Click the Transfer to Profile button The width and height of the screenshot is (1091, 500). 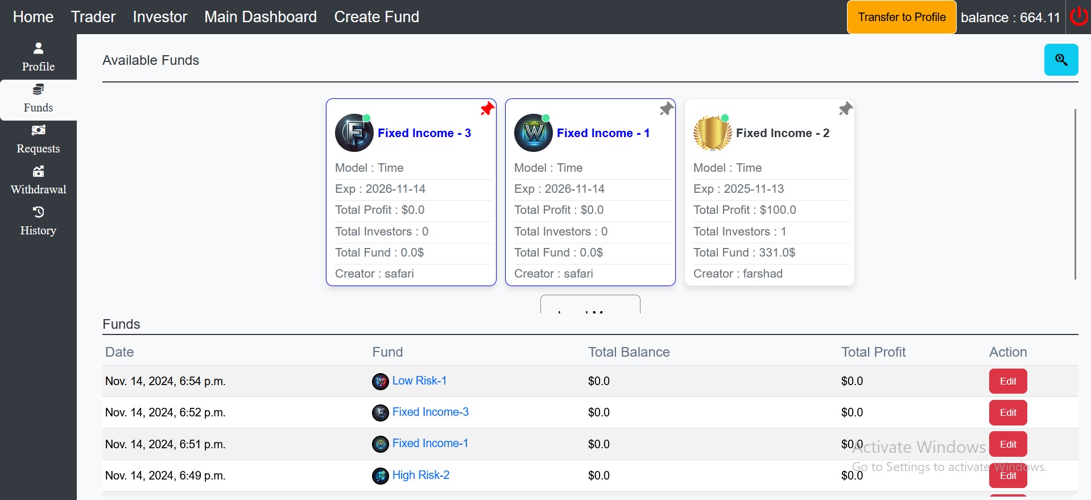pyautogui.click(x=902, y=17)
